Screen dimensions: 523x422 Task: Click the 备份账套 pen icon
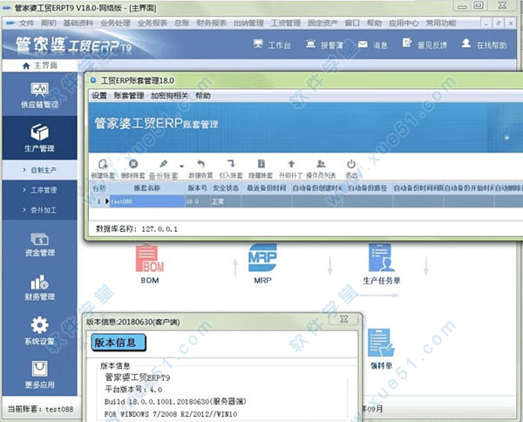(x=164, y=164)
